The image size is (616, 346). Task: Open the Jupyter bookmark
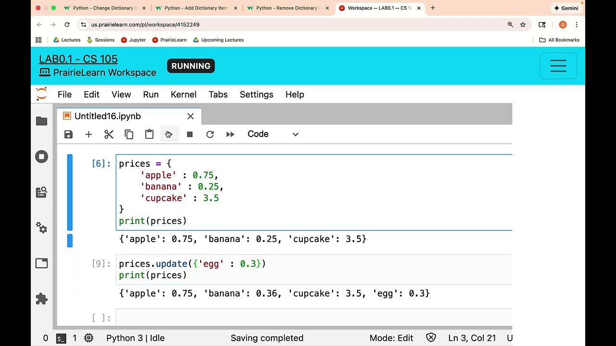coord(133,40)
